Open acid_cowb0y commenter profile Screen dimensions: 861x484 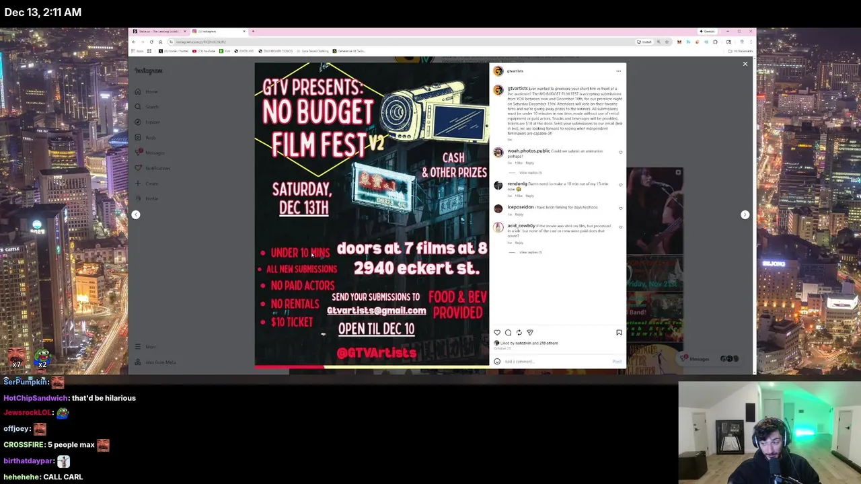(x=521, y=226)
